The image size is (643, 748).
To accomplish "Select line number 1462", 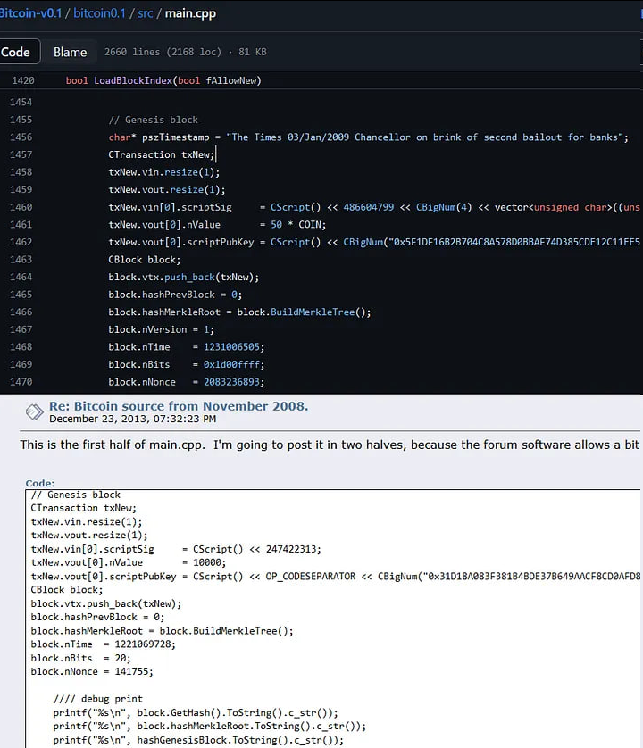I will pos(21,242).
